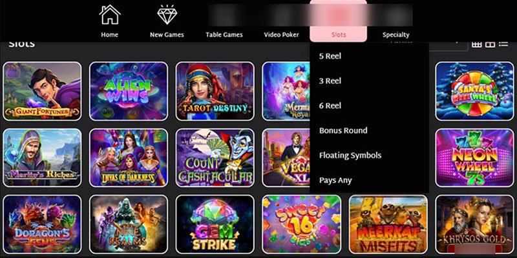This screenshot has width=517, height=258.
Task: Open the Neon Wheel 7s game tile
Action: [x=474, y=158]
